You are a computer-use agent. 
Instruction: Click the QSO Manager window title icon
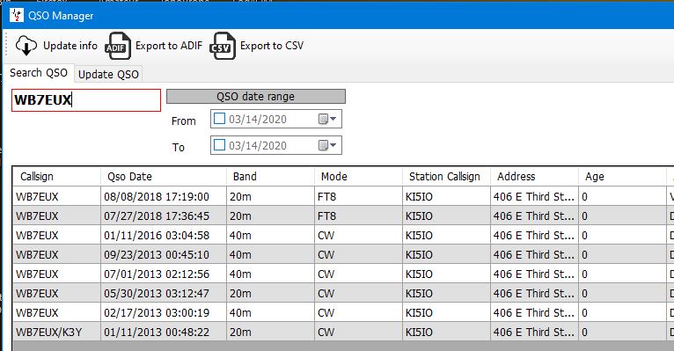click(x=17, y=16)
